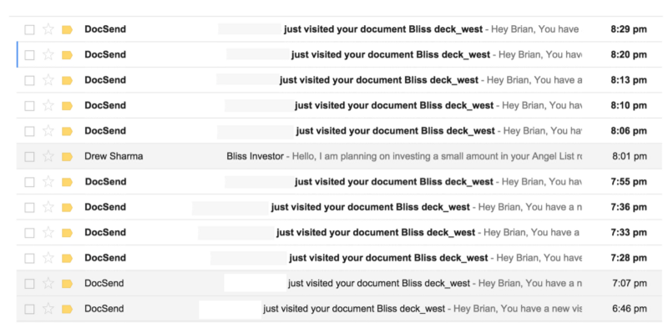Open the 8:13 pm DocSend visit notification
The height and width of the screenshot is (328, 668).
pyautogui.click(x=379, y=80)
